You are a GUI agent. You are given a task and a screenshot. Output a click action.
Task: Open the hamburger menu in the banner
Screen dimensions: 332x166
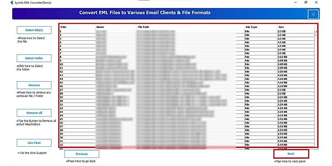pyautogui.click(x=313, y=14)
